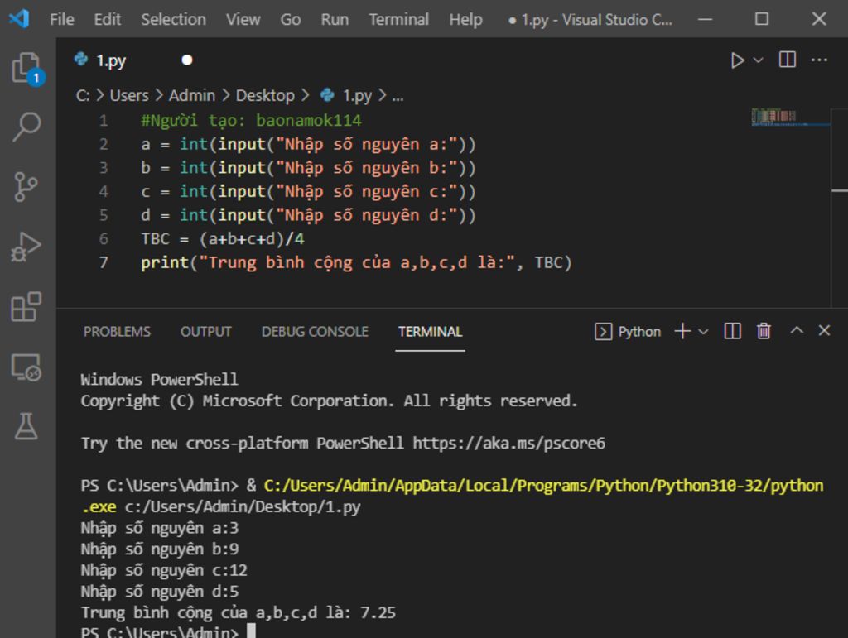Open the Explorer view in activity bar
The width and height of the screenshot is (848, 638).
[x=26, y=68]
